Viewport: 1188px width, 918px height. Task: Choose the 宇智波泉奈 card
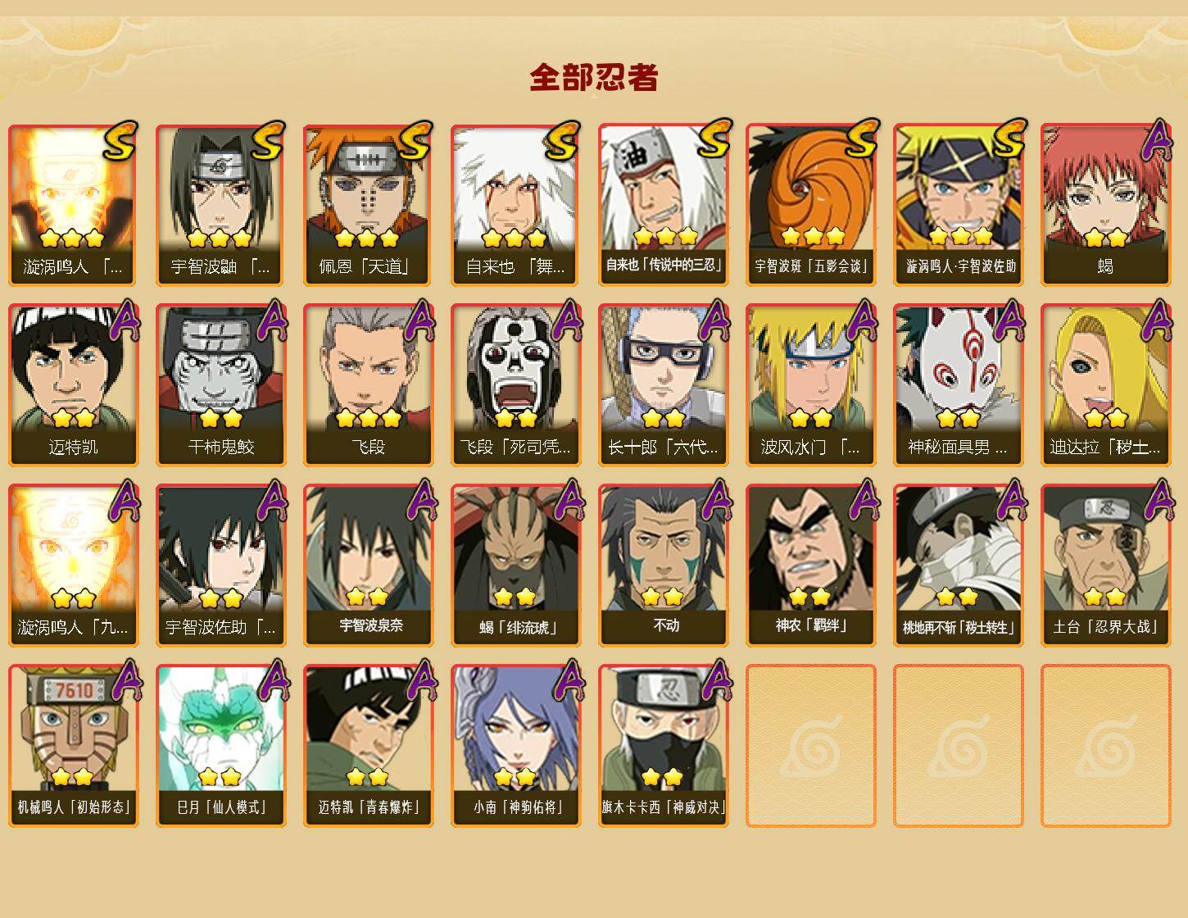pos(368,566)
